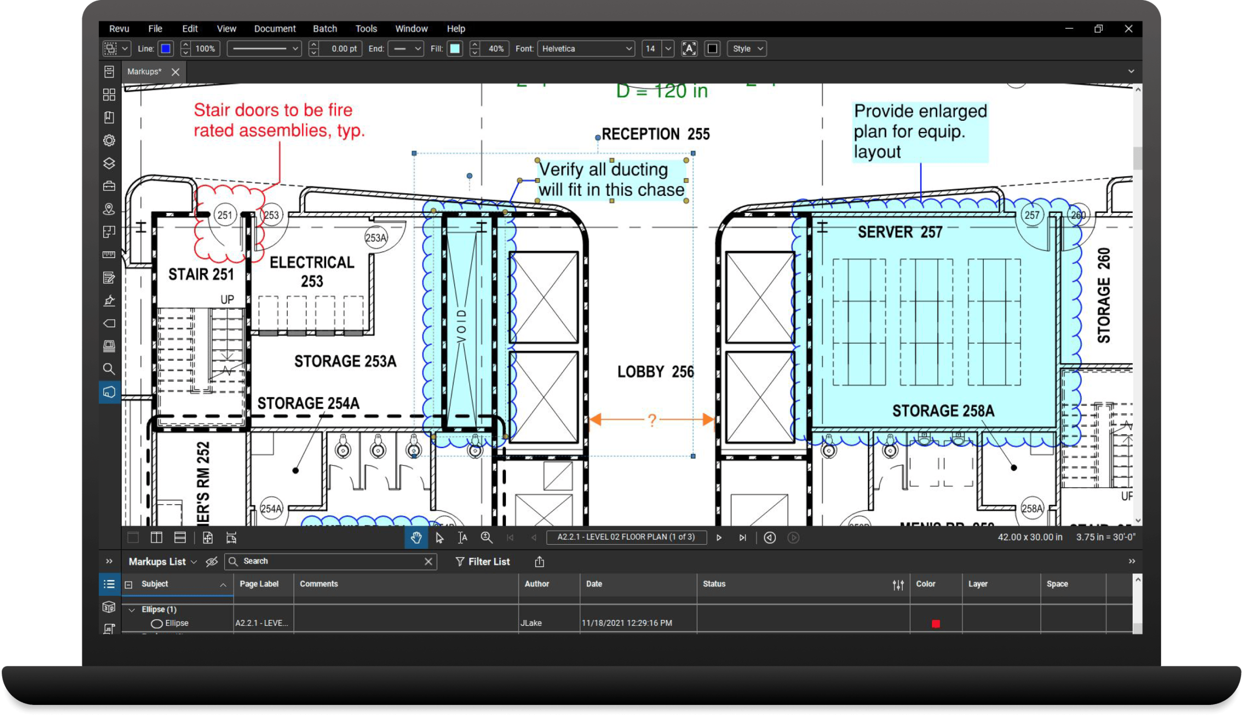Screen dimensions: 1242x717
Task: Open the Tool Chest panel icon
Action: point(109,186)
